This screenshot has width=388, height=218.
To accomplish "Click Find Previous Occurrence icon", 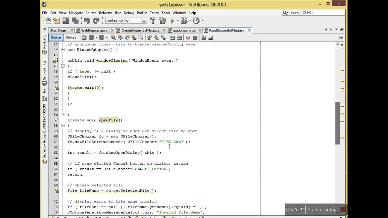I will tap(120, 38).
